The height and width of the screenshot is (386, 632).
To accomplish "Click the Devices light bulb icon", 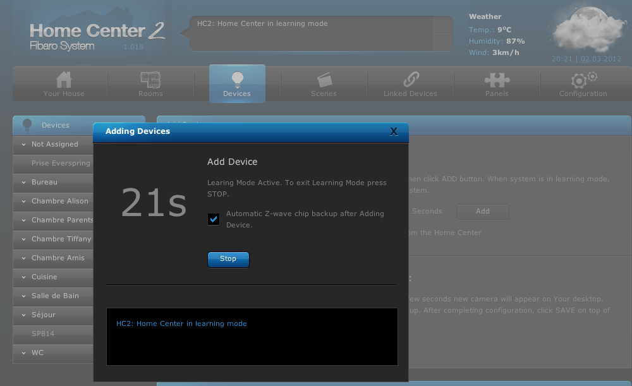I will pyautogui.click(x=237, y=80).
